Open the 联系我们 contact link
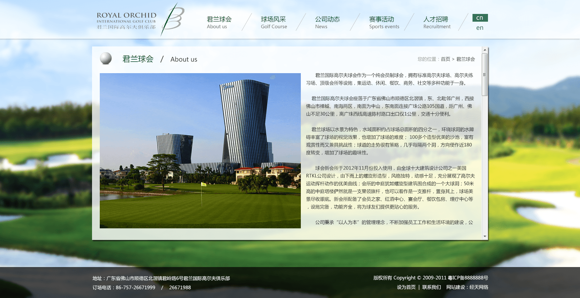 [x=431, y=287]
